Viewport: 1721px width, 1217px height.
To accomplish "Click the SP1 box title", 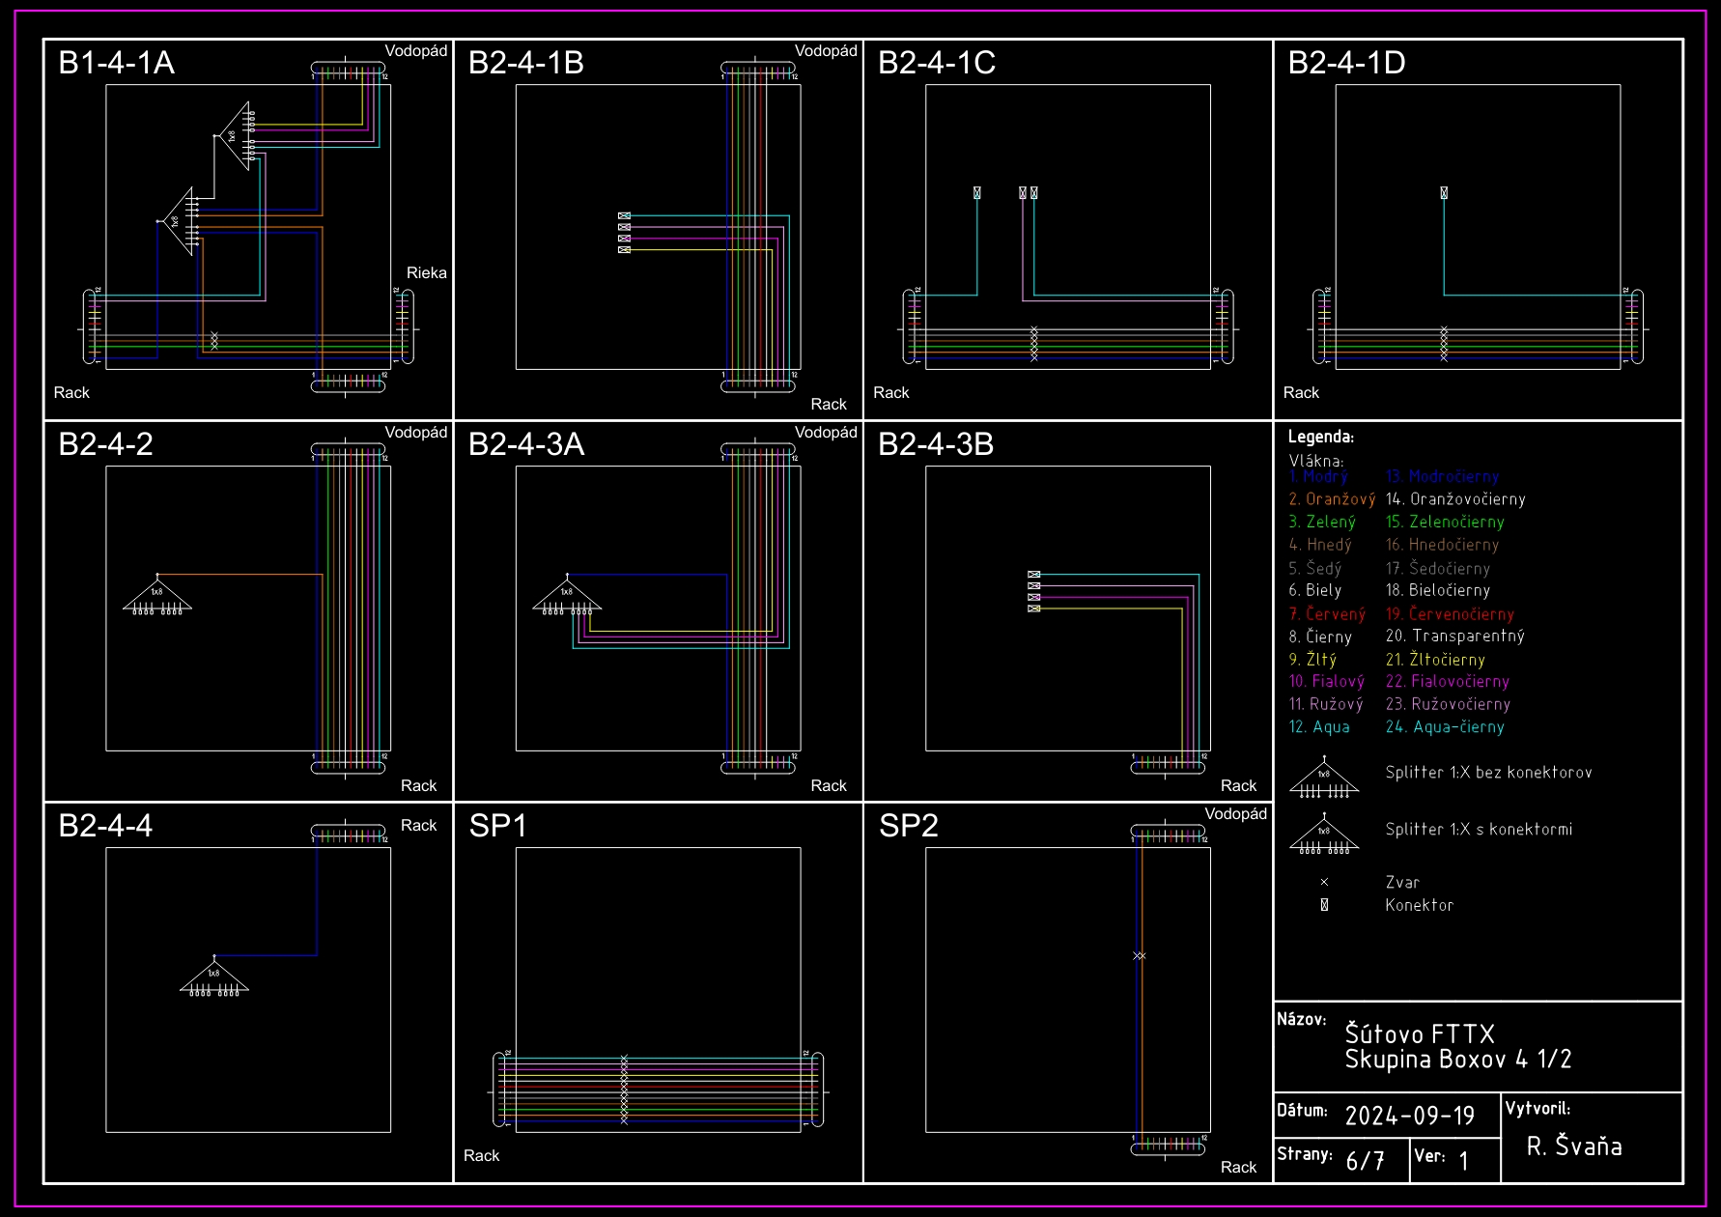I will 497,826.
